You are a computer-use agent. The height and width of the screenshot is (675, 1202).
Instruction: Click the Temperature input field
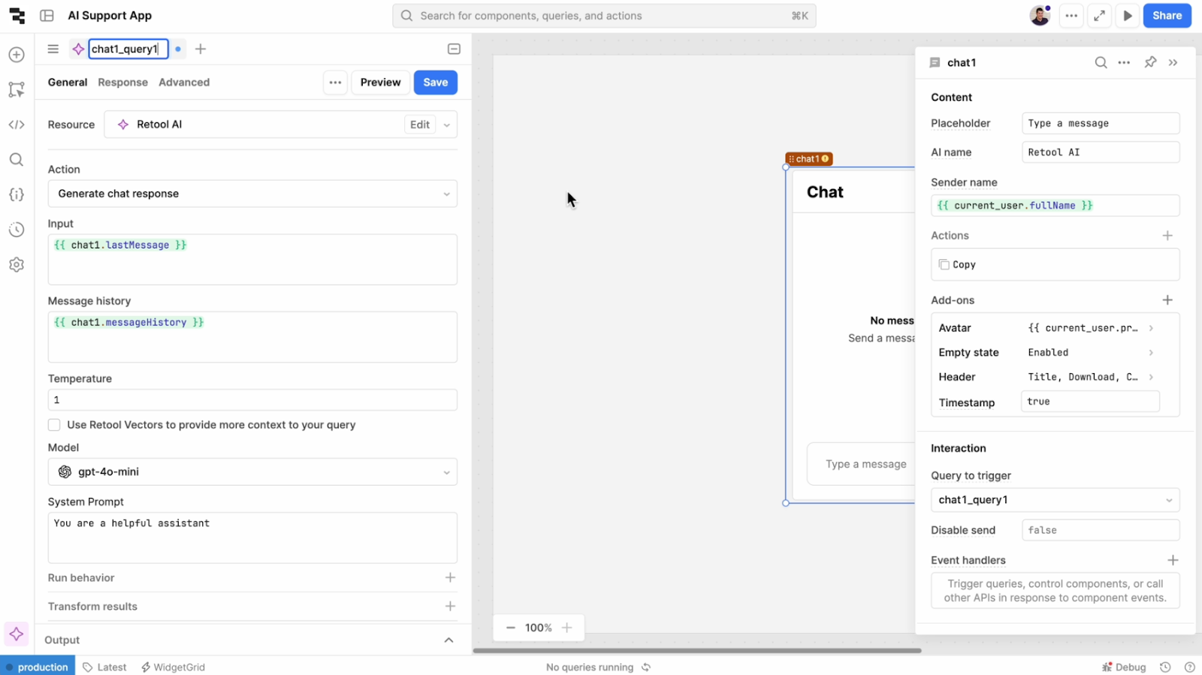pyautogui.click(x=252, y=400)
